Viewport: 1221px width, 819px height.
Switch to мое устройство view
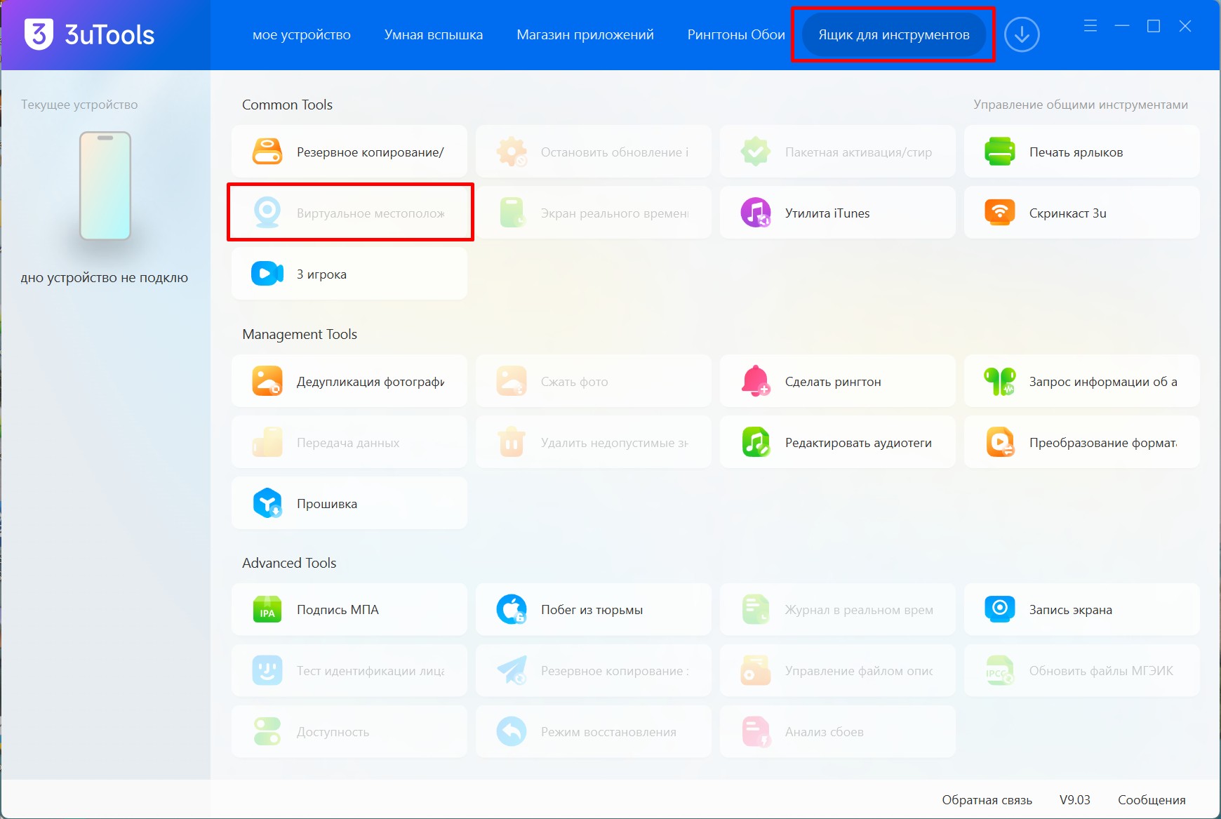pos(302,34)
